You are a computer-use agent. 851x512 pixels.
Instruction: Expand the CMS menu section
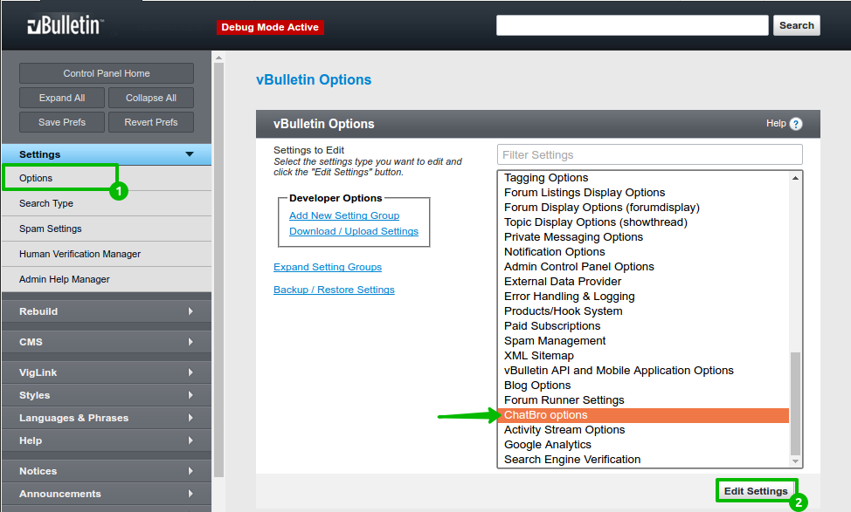point(107,342)
